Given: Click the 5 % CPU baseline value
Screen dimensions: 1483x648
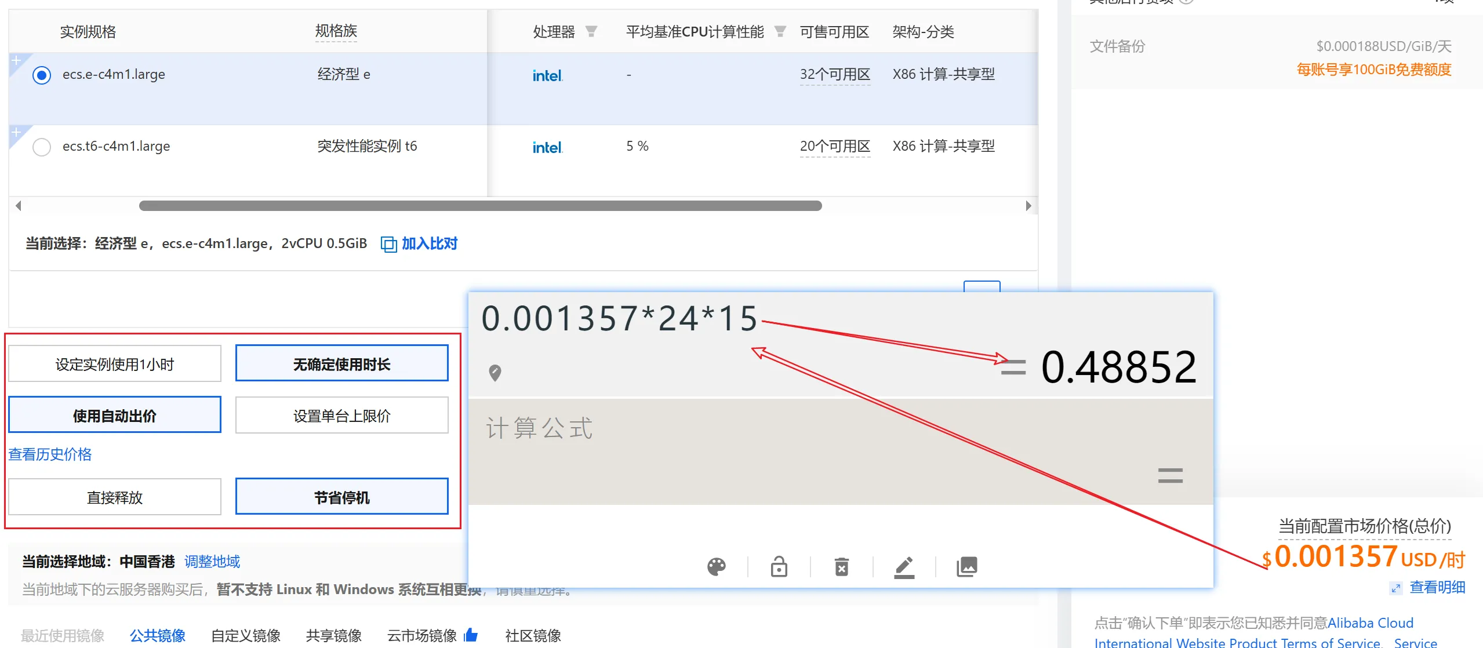Looking at the screenshot, I should (637, 146).
